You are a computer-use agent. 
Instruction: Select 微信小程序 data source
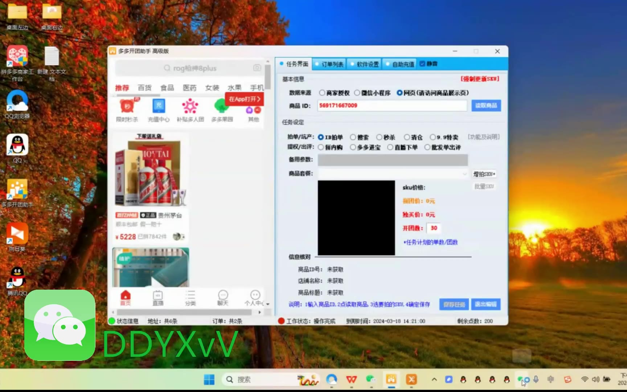click(357, 93)
